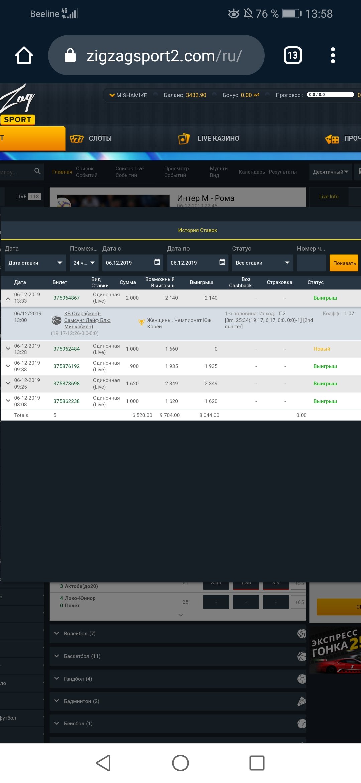Open the 'Дата ставки' dropdown
This screenshot has height=783, width=361.
35,263
